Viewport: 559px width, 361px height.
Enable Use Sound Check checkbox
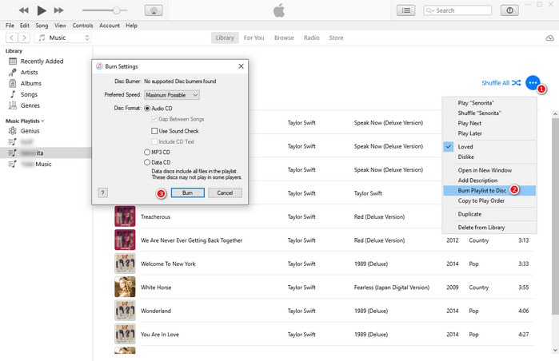click(154, 131)
